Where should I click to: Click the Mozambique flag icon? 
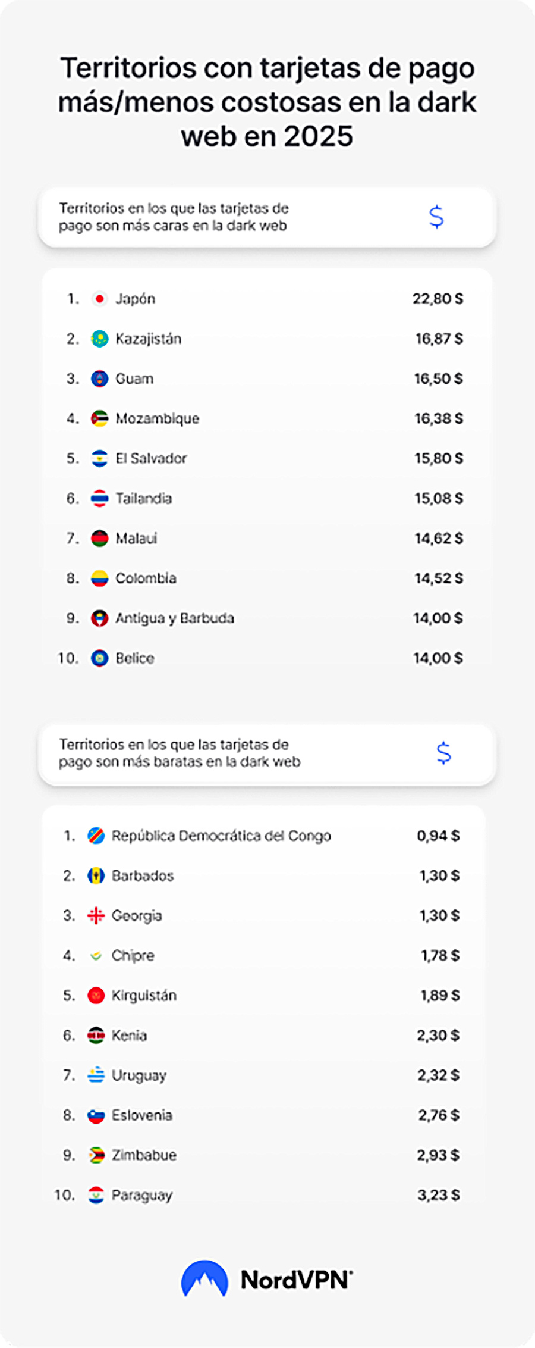tap(99, 418)
